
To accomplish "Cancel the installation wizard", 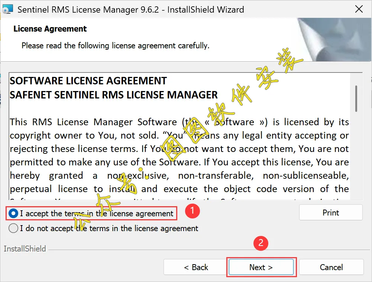I will click(331, 267).
